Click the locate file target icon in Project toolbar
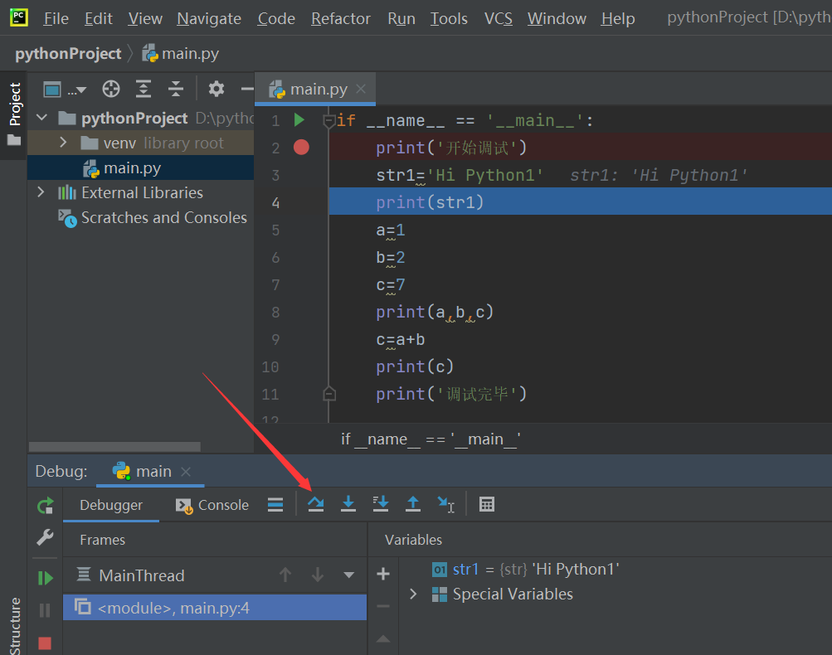Screen dimensions: 832x655 coord(111,89)
